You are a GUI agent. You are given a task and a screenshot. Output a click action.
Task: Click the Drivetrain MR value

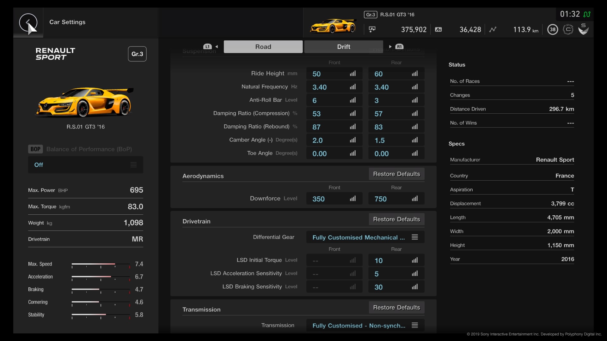click(137, 239)
